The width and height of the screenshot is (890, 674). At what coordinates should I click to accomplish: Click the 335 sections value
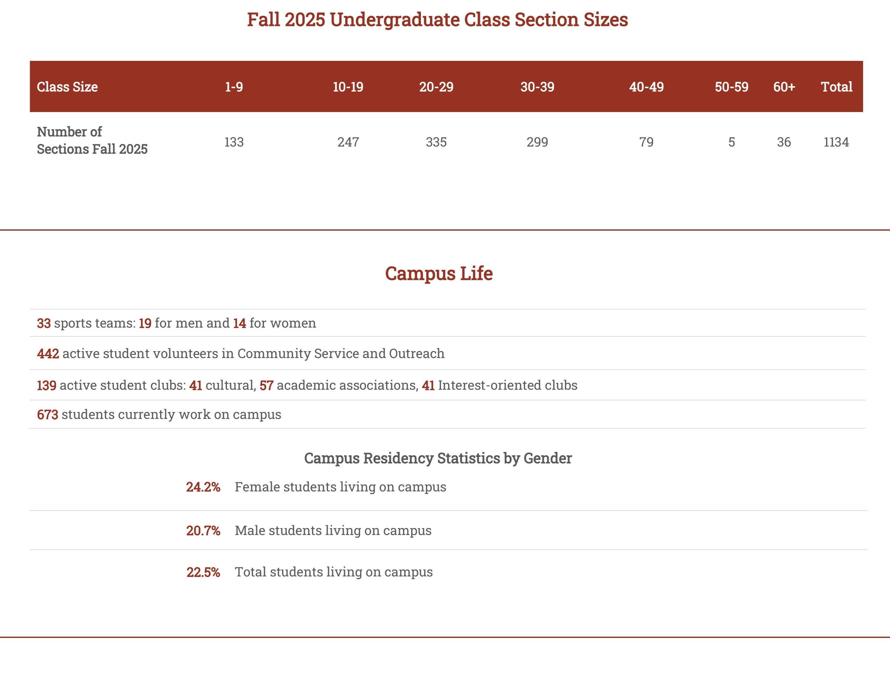click(436, 142)
